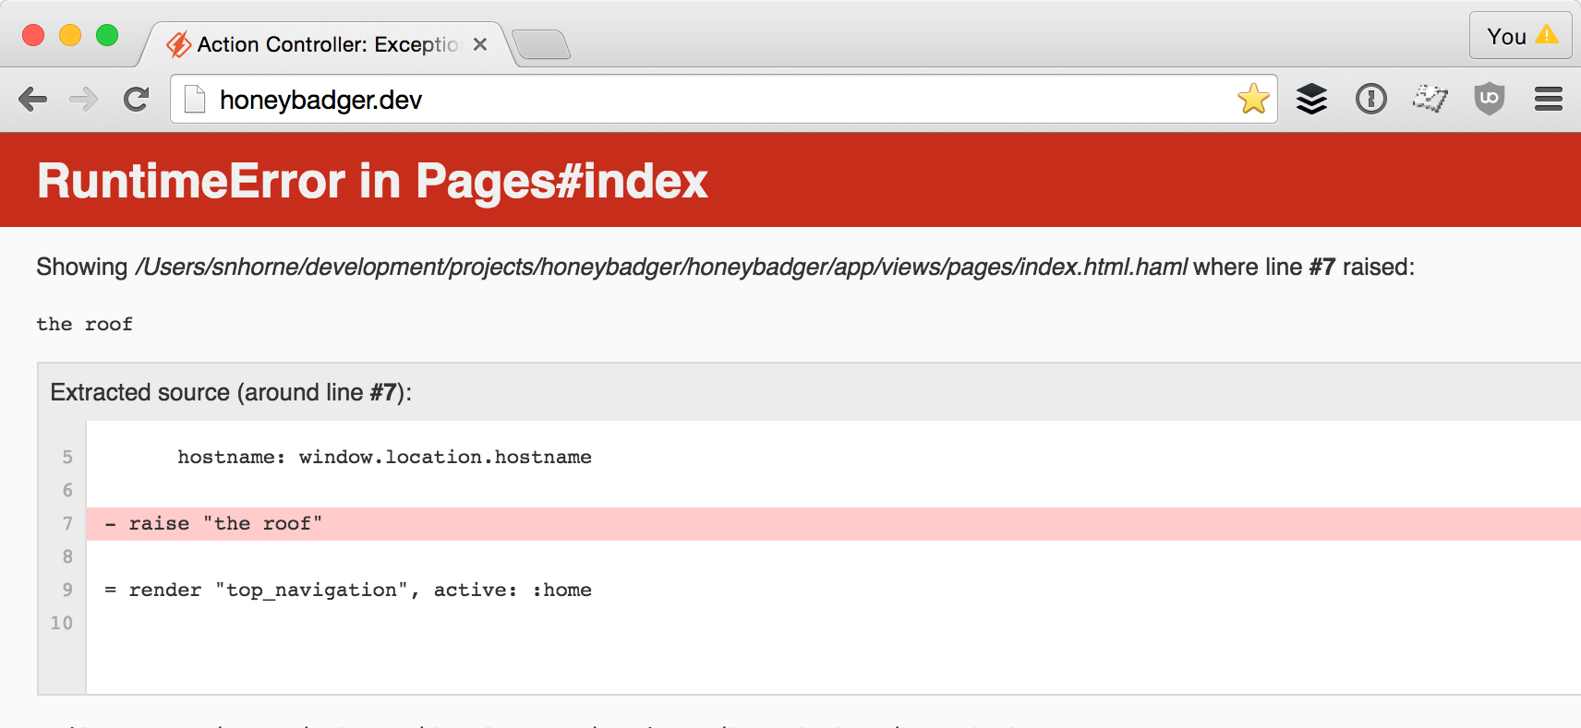Click the 'RuntimeError in Pages#index' heading
The width and height of the screenshot is (1581, 728).
[x=372, y=181]
